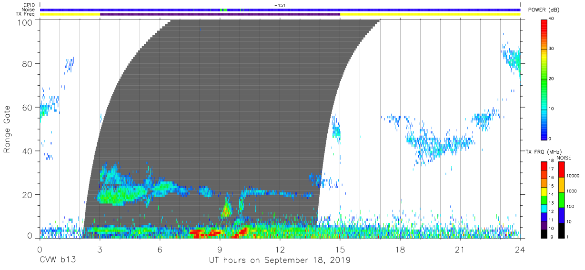Click the Range Gate y-axis title
This screenshot has width=585, height=270.
pyautogui.click(x=8, y=130)
